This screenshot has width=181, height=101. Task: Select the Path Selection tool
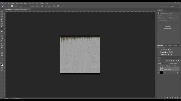(2, 50)
